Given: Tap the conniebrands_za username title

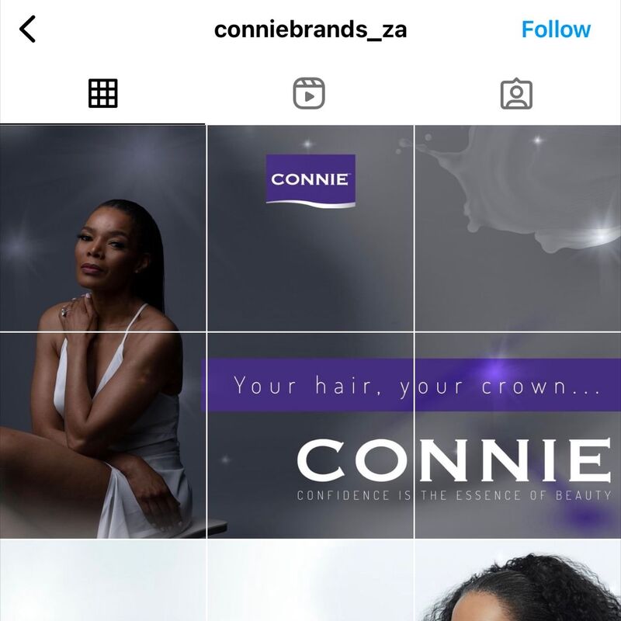Looking at the screenshot, I should pyautogui.click(x=310, y=29).
